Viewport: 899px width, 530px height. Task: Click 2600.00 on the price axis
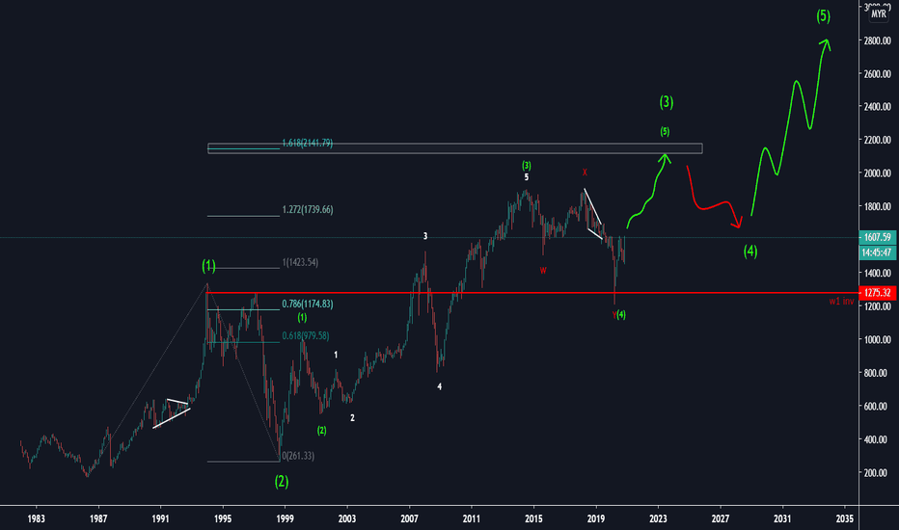(878, 74)
